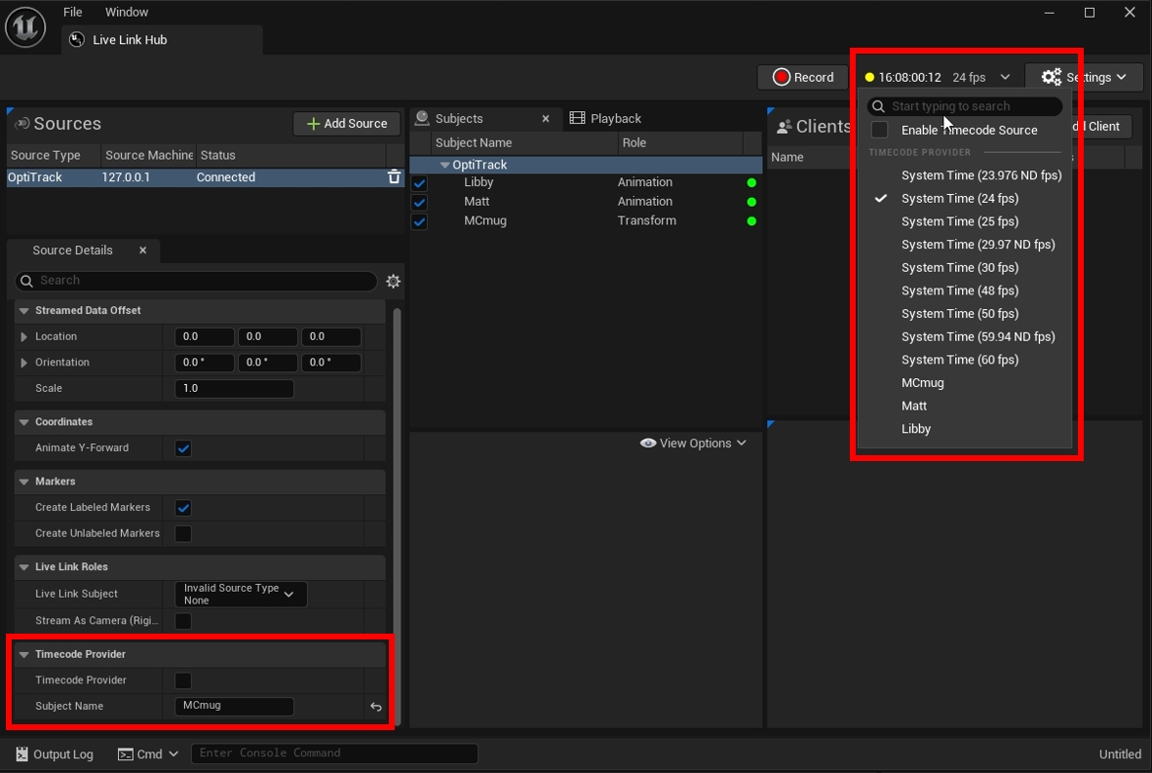Collapse the Streamed Data Offset section
Screen dimensions: 1152x773
tap(24, 311)
